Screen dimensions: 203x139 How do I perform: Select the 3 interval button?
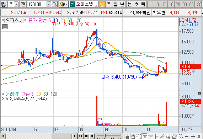tap(157, 4)
